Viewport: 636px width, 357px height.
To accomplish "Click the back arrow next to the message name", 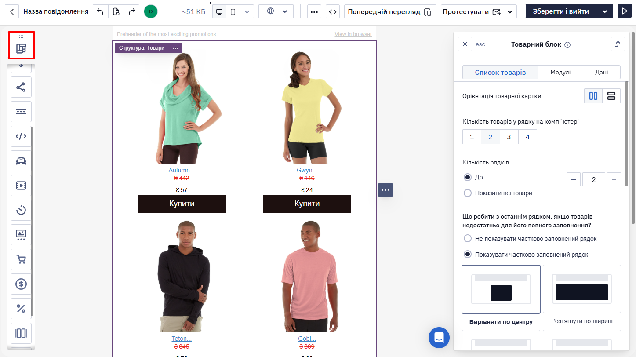I will pyautogui.click(x=11, y=11).
